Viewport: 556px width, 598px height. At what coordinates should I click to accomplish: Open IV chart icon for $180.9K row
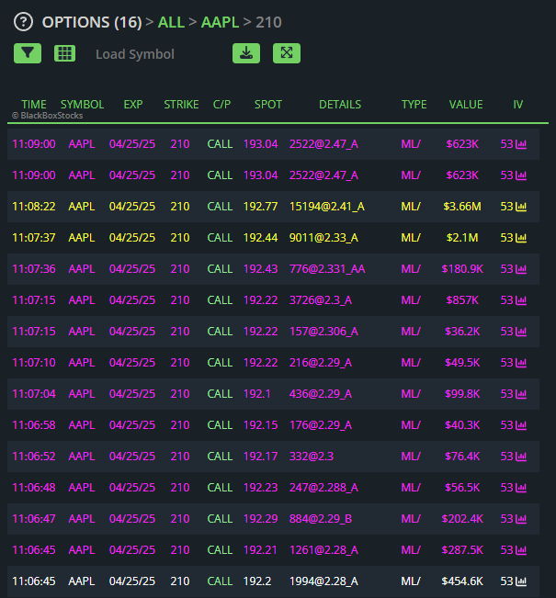pyautogui.click(x=521, y=269)
